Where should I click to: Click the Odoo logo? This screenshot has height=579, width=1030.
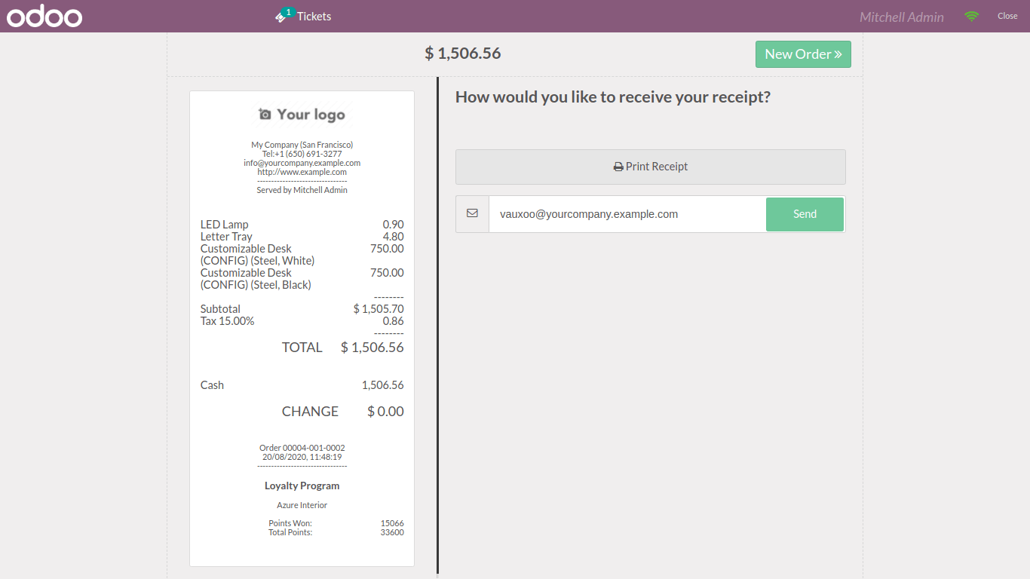tap(44, 16)
